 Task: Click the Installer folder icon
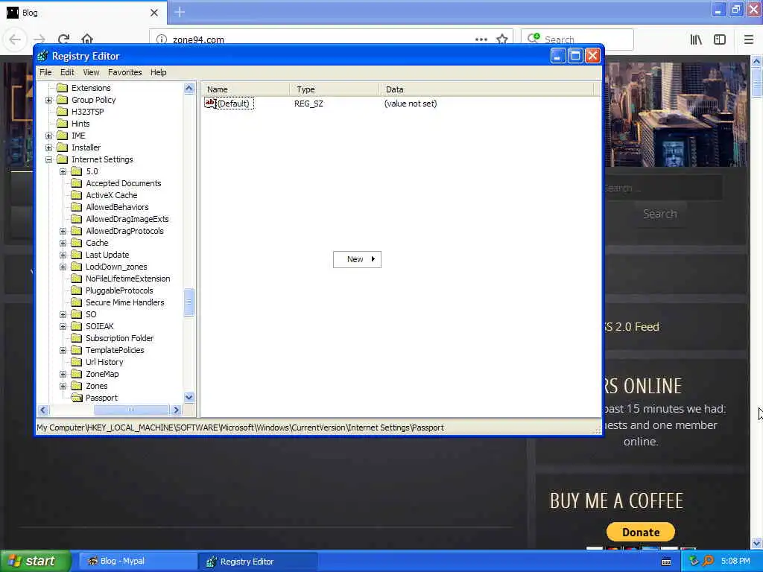pyautogui.click(x=63, y=147)
